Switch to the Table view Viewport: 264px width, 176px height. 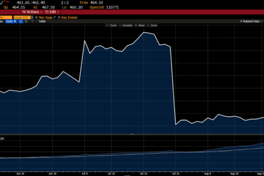point(42,21)
